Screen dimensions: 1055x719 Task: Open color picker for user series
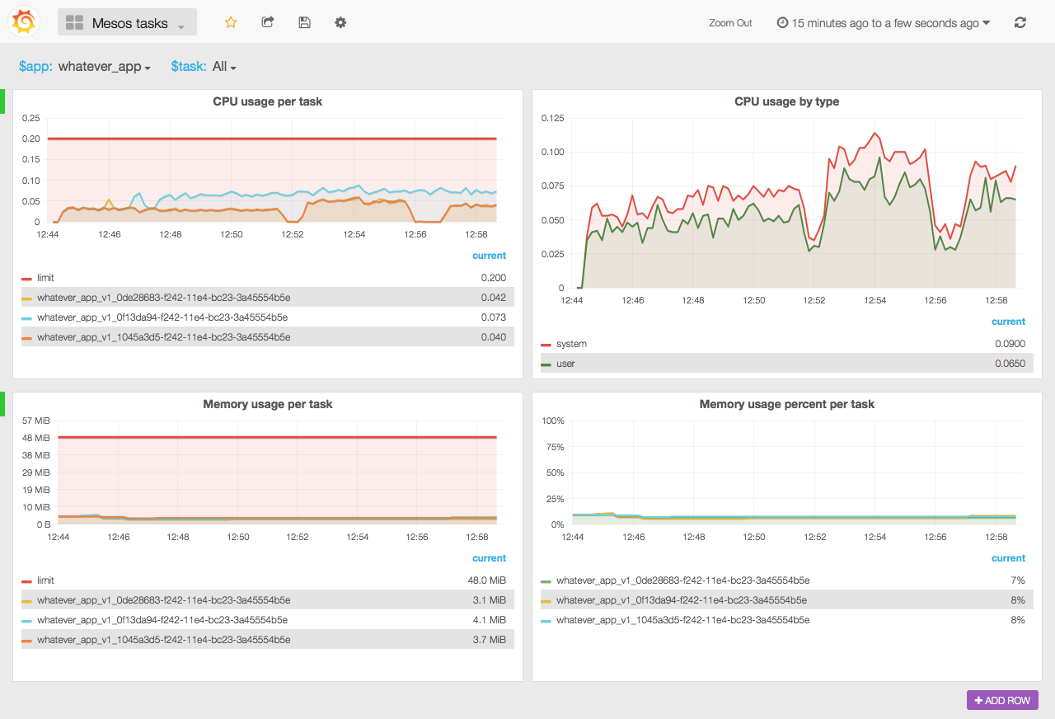pos(546,364)
